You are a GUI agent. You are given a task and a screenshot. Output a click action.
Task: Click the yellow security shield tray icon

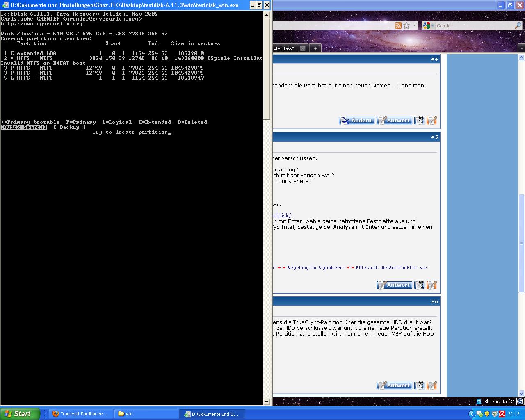point(487,414)
